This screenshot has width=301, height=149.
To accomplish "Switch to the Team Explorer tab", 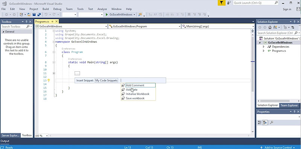I will pos(289,105).
